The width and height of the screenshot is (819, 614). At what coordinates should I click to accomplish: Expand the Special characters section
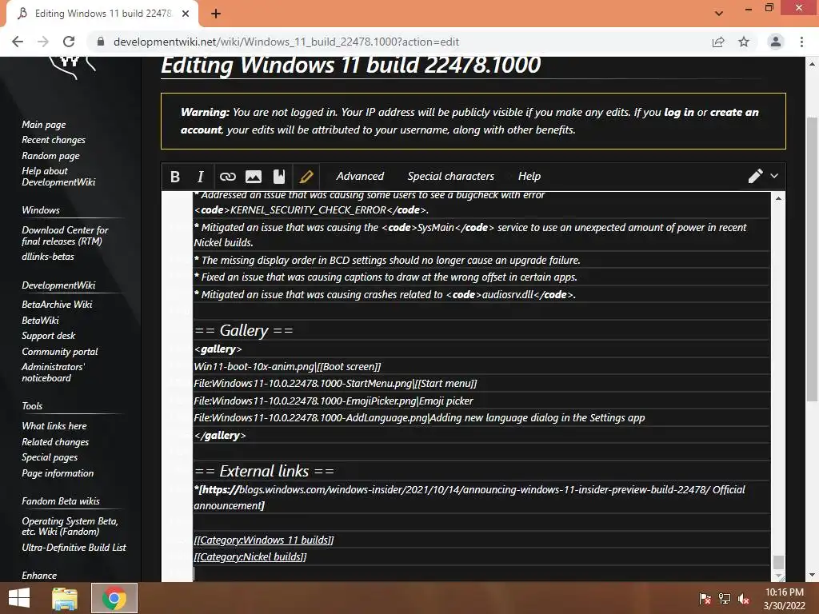[450, 176]
